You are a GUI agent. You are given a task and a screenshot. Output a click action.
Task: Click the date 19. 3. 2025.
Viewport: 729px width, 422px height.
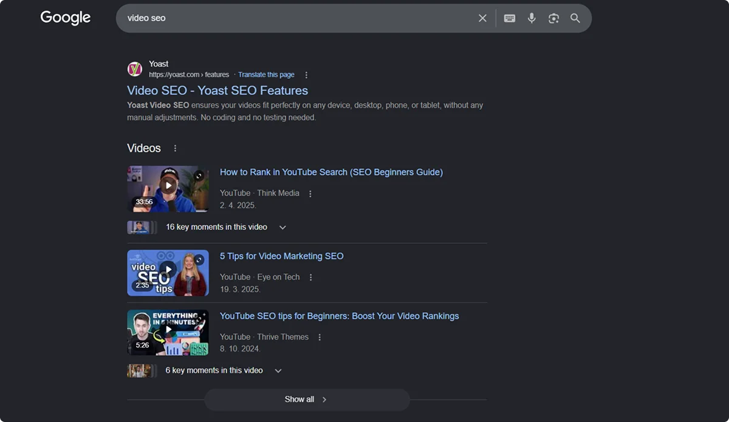click(x=241, y=290)
